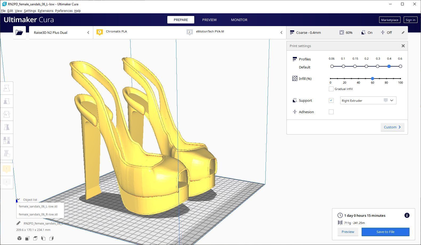Select the 0.3 profile radio point

pyautogui.click(x=378, y=66)
